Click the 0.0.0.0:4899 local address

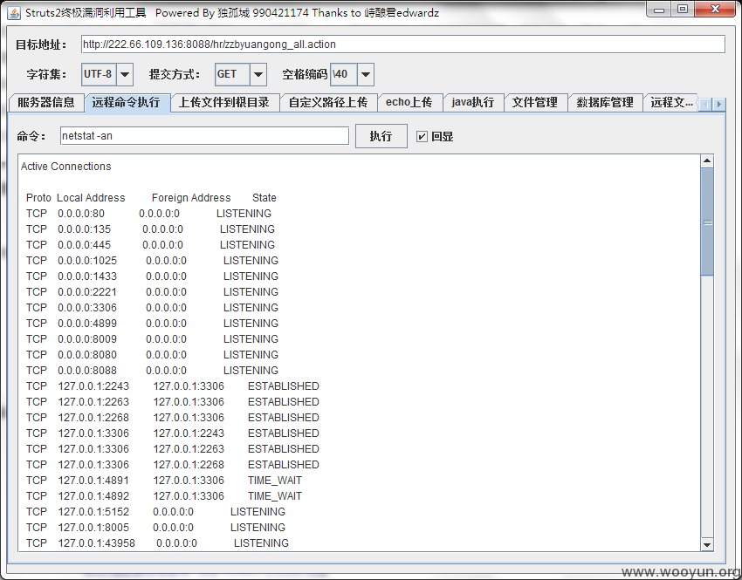click(87, 324)
